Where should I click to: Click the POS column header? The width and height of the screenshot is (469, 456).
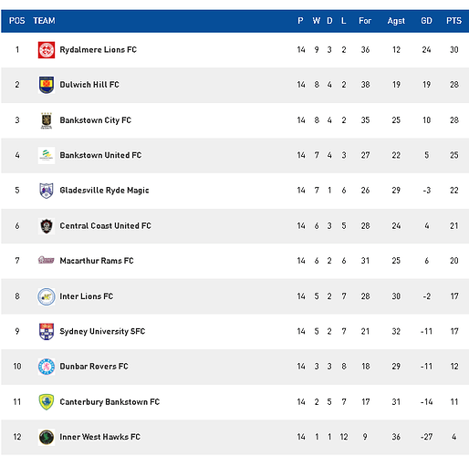pyautogui.click(x=16, y=21)
